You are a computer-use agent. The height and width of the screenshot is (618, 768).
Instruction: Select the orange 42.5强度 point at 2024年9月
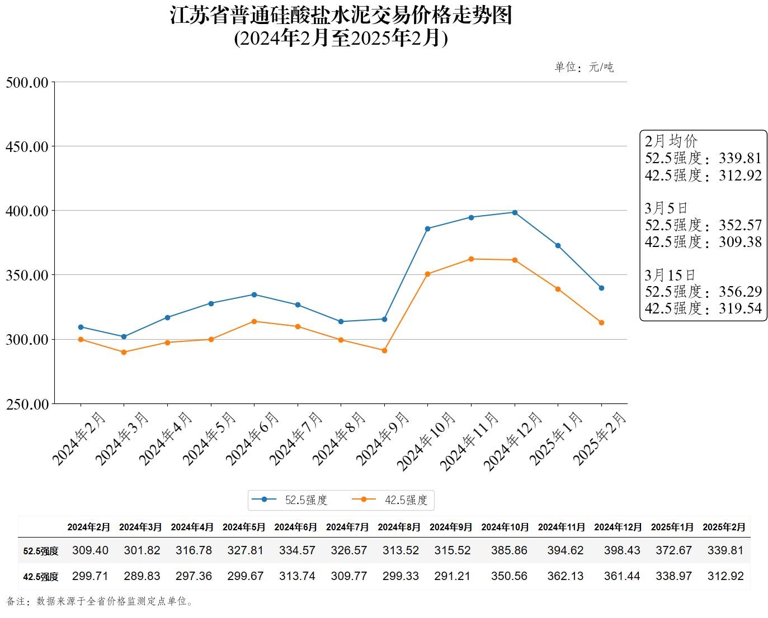pyautogui.click(x=384, y=350)
